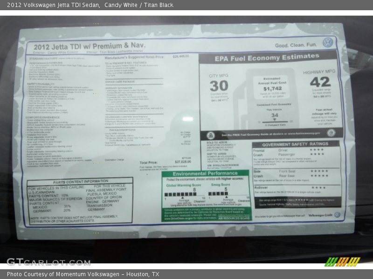Click the Engine: Germany line
This screenshot has width=373, height=279.
point(103,201)
